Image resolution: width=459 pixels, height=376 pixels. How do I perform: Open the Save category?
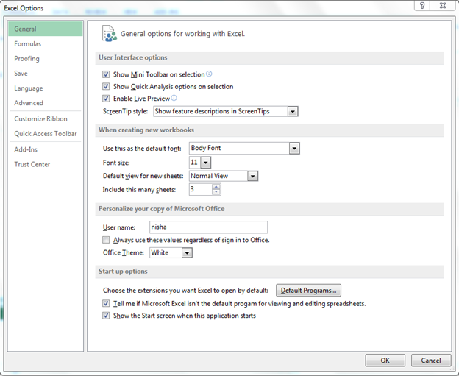coord(46,73)
